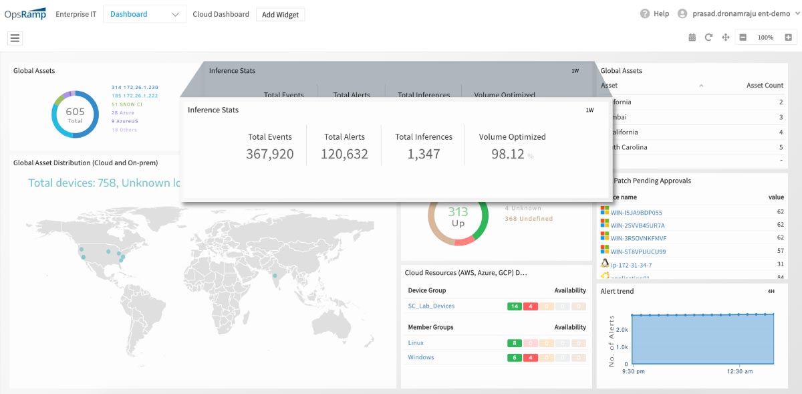Click the user avatar icon

pyautogui.click(x=682, y=13)
